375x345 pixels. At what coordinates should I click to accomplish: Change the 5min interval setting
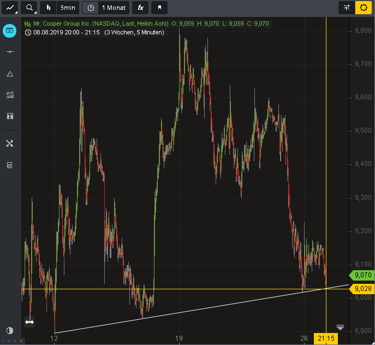[68, 8]
